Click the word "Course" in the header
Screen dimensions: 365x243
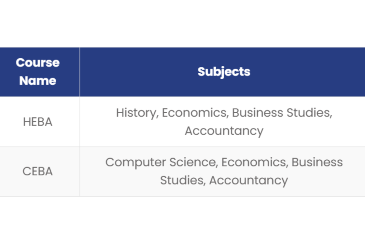click(38, 63)
